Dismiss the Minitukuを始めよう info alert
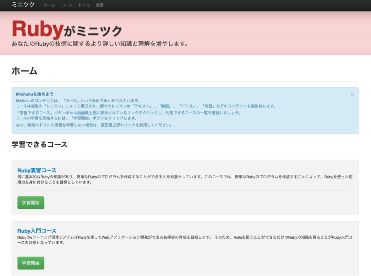The height and width of the screenshot is (276, 371). click(x=352, y=94)
